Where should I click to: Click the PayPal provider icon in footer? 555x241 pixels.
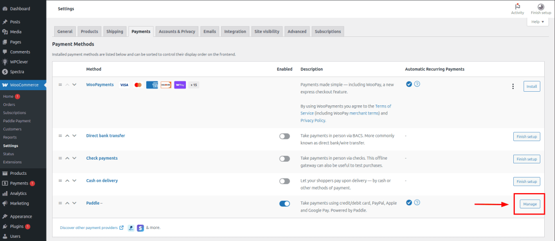click(x=131, y=228)
